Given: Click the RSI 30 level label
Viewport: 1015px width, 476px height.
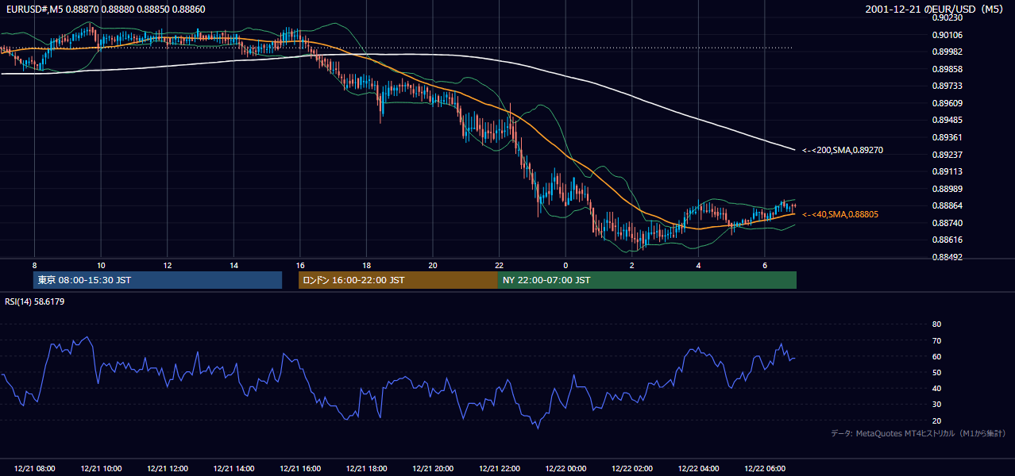Looking at the screenshot, I should coord(936,405).
